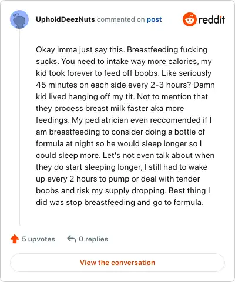Screen dimensions: 235x282
Task: Open the "0 replies" label
Action: pos(93,239)
